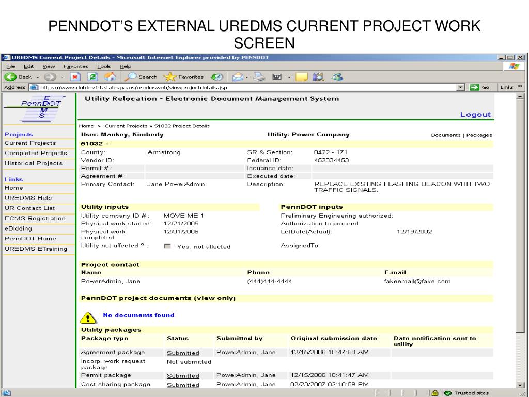Click the browser Forward arrow icon
Image resolution: width=529 pixels, height=397 pixels.
50,77
